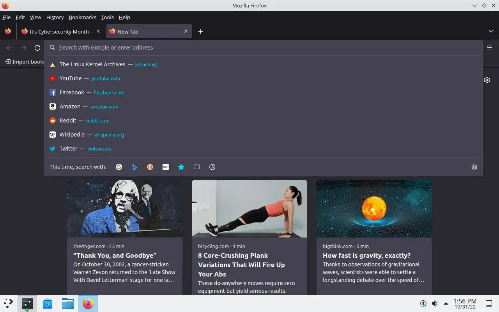Screen dimensions: 499x312
Task: Select the Twitter suggestion
Action: click(x=263, y=149)
